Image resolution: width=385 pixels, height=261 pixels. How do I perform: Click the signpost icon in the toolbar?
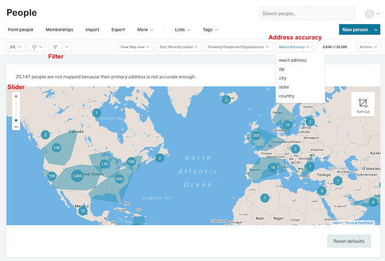pyautogui.click(x=36, y=47)
